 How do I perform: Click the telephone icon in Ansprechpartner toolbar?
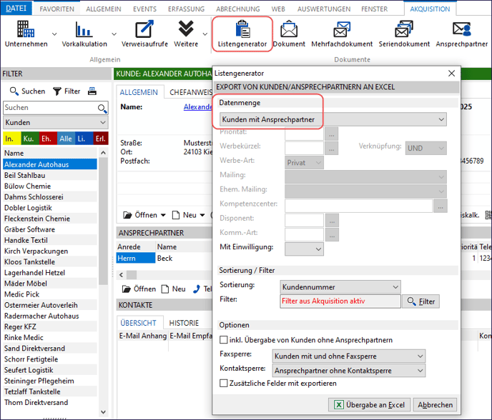(x=197, y=289)
